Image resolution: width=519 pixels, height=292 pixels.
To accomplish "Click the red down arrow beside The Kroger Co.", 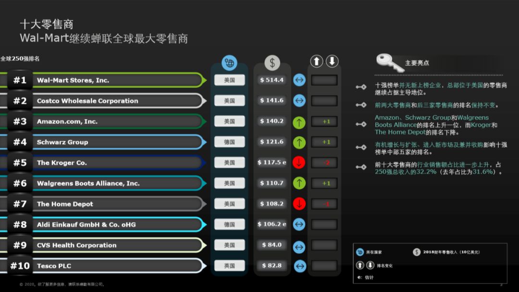I will point(299,162).
